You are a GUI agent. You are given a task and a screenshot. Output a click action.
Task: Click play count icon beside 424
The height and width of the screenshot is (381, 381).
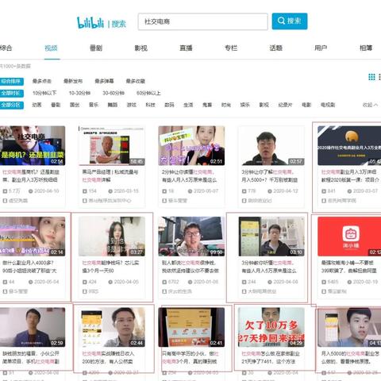[85, 282]
